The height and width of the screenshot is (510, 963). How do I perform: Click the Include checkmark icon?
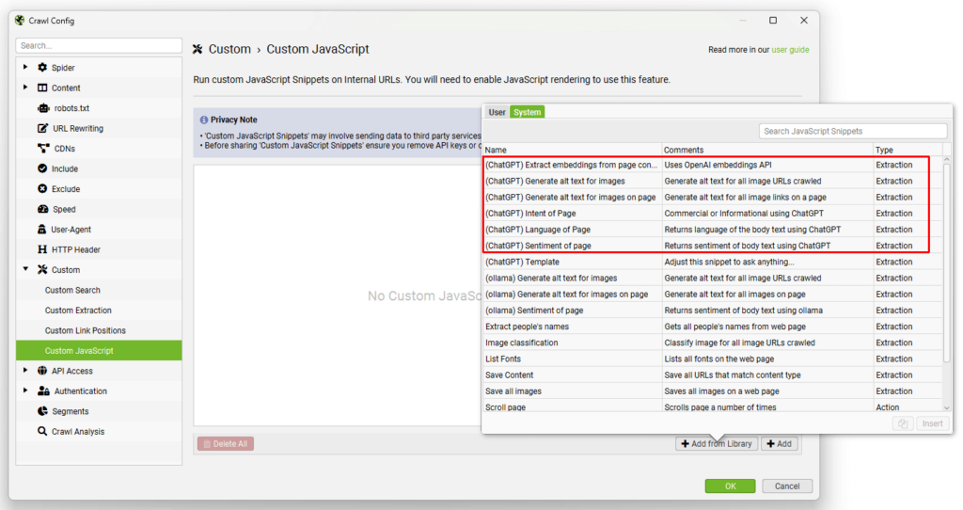pyautogui.click(x=42, y=168)
